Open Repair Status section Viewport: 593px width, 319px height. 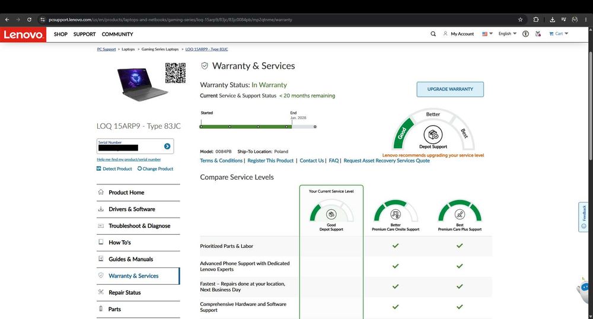(x=138, y=292)
